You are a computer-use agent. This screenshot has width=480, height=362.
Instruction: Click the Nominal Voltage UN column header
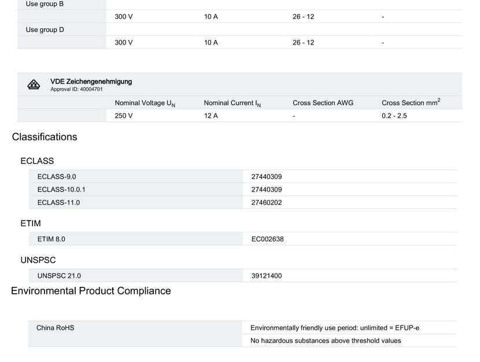pos(145,103)
